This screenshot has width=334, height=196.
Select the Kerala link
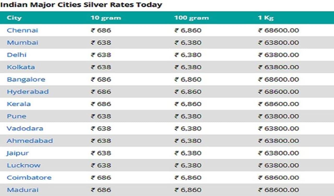tap(19, 104)
